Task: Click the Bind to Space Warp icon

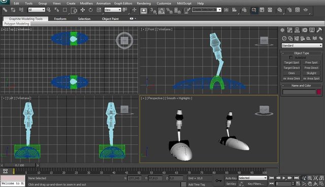Action: point(21,10)
